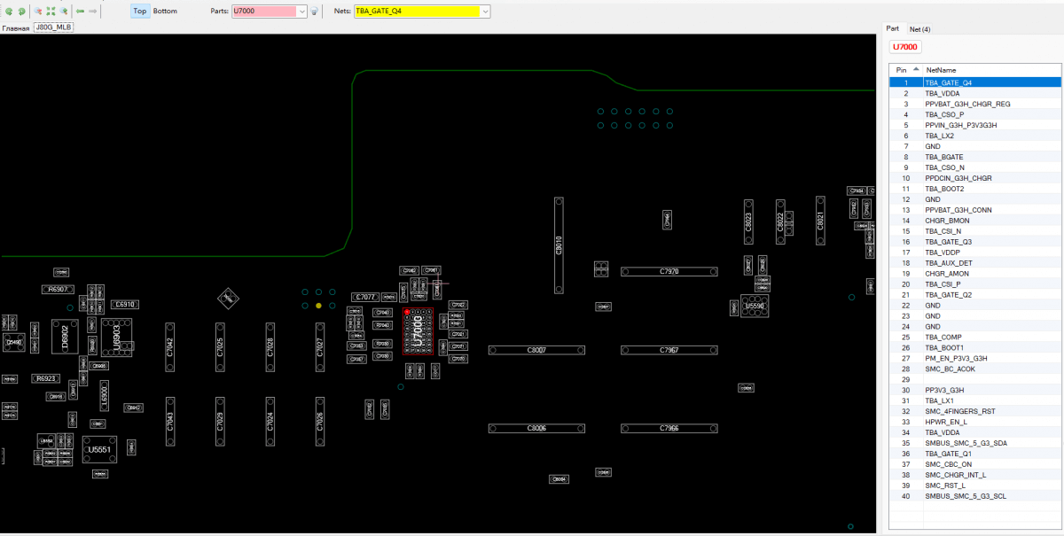Switch to Bottom board side view

165,12
